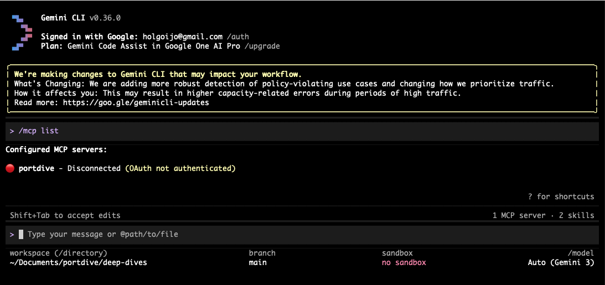
Task: Open the goo.gle/geminicli-updates link
Action: (x=136, y=102)
